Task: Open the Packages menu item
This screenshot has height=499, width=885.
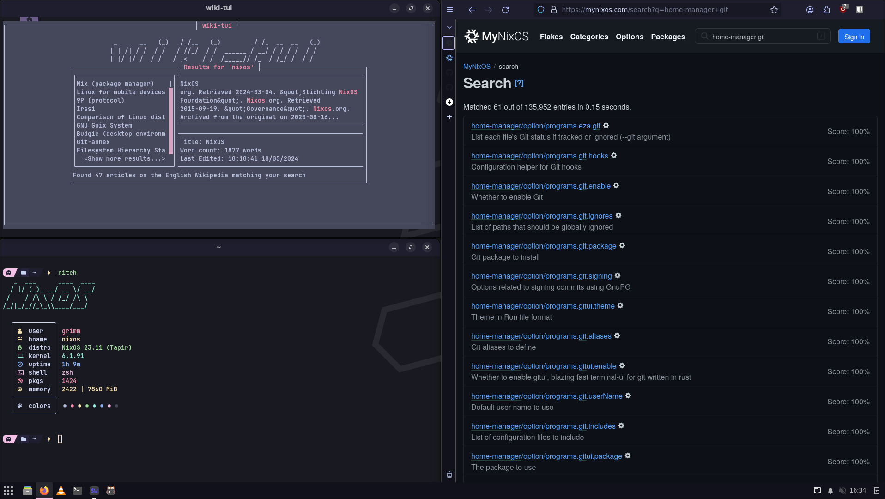Action: pyautogui.click(x=668, y=37)
